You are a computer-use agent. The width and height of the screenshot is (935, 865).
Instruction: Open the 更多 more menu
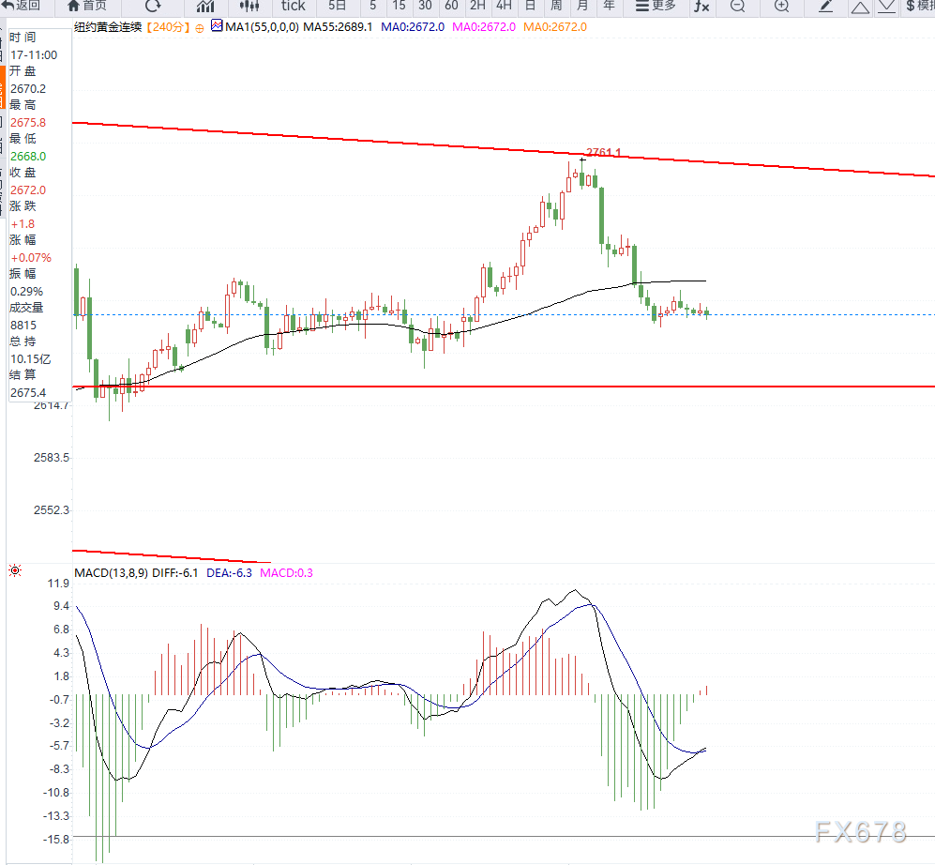click(x=656, y=6)
